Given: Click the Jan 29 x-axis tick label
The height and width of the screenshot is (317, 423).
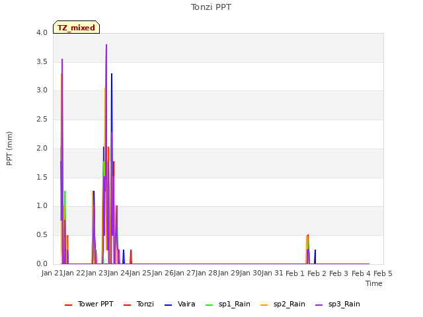Looking at the screenshot, I should coord(229,273).
